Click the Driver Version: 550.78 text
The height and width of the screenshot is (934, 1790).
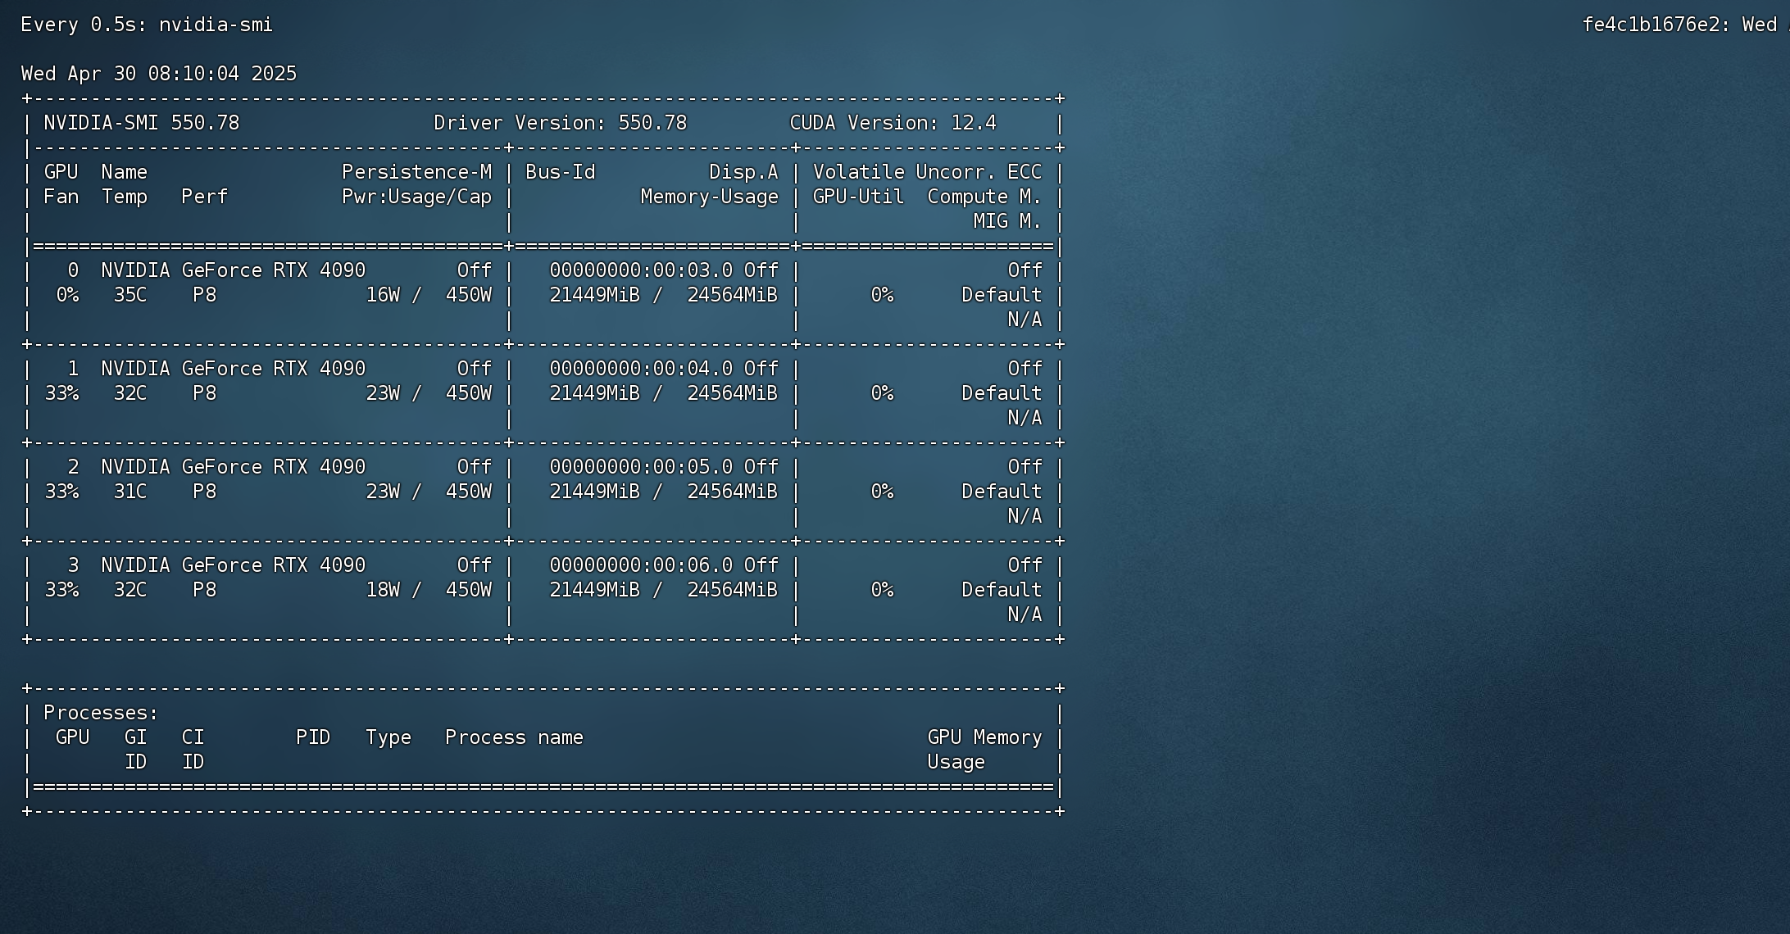[560, 123]
